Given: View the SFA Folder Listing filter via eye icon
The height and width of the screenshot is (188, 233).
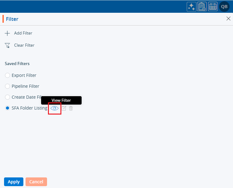Looking at the screenshot, I should coord(55,108).
